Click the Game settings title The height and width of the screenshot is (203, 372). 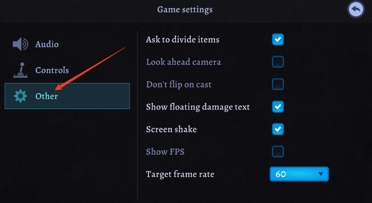[185, 10]
